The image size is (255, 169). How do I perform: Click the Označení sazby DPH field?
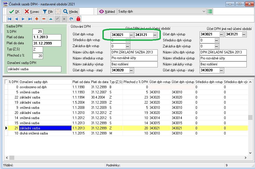(34, 69)
